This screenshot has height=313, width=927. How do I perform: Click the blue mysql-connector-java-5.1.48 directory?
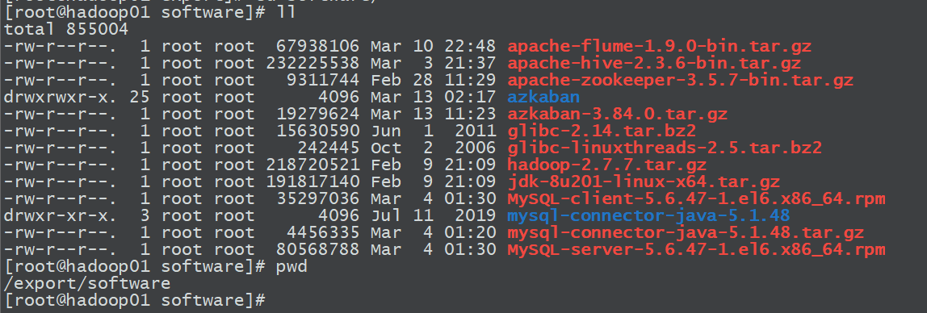tap(648, 215)
